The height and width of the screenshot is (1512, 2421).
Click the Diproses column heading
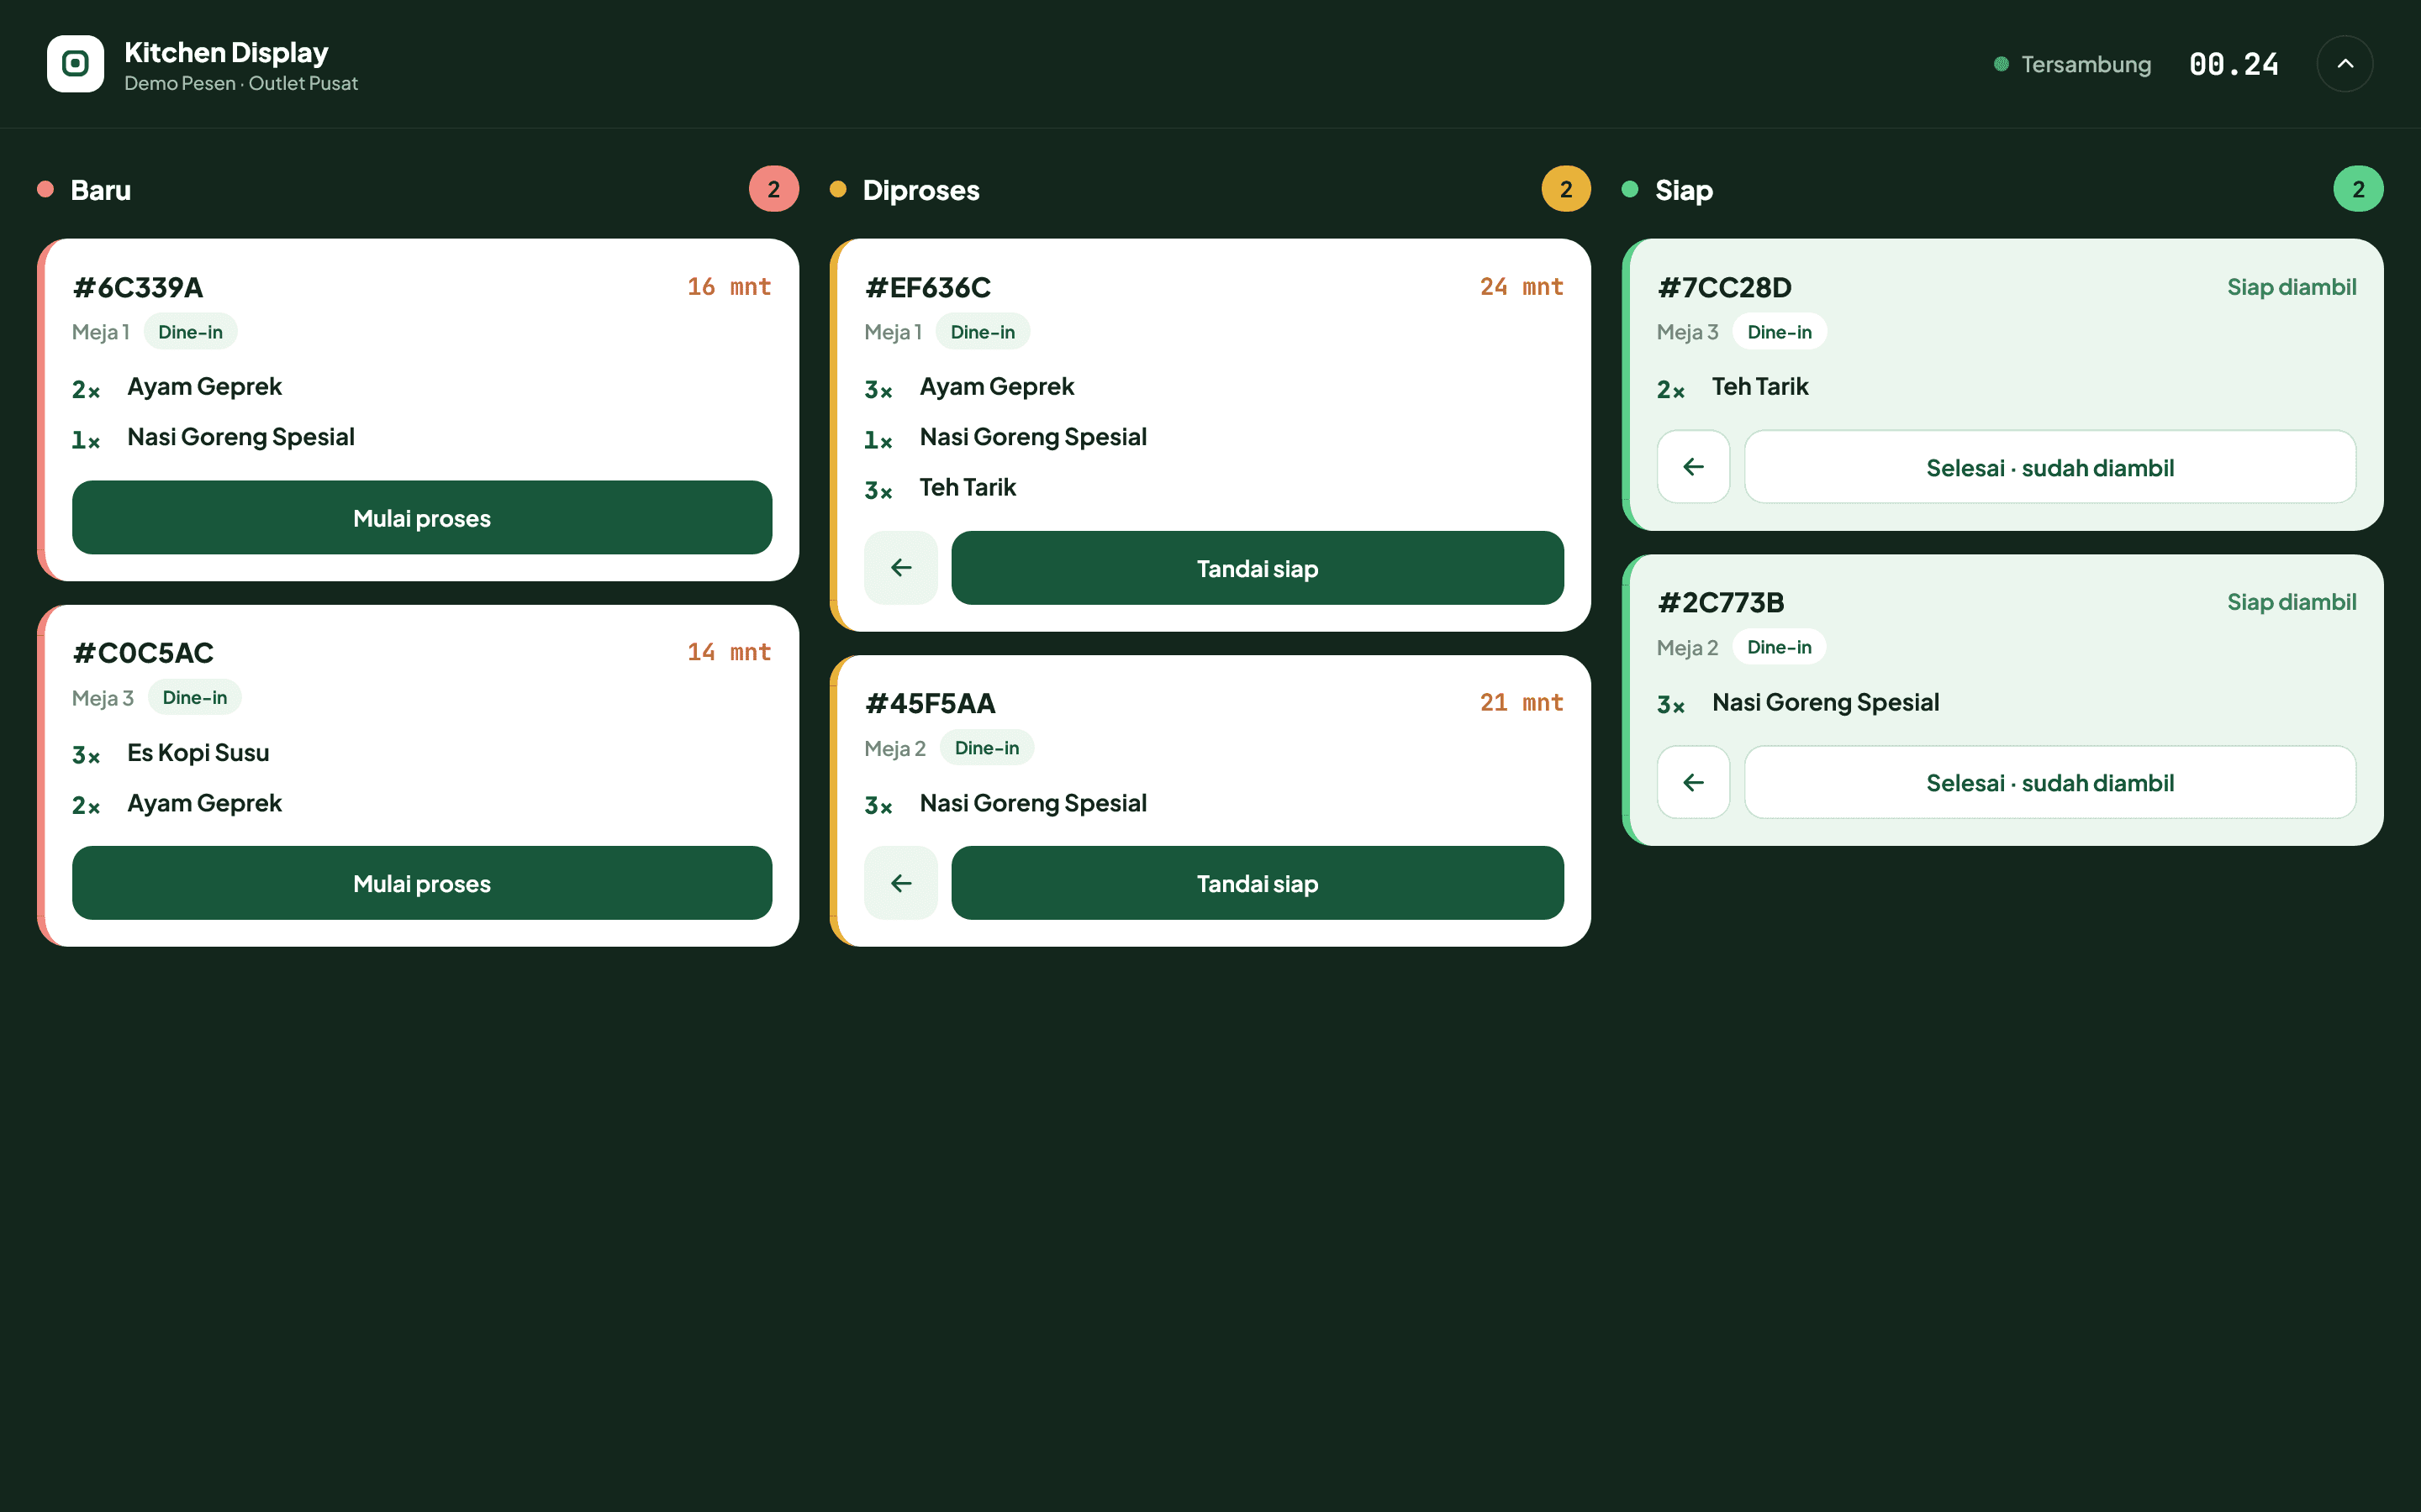(920, 190)
